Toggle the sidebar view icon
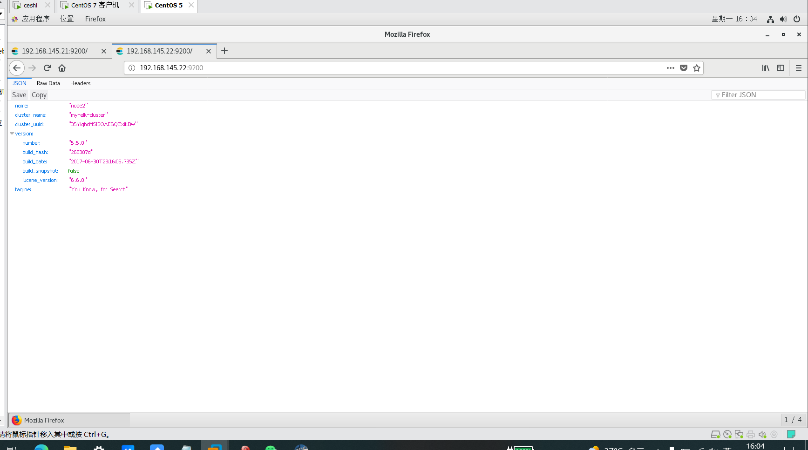808x450 pixels. tap(781, 68)
